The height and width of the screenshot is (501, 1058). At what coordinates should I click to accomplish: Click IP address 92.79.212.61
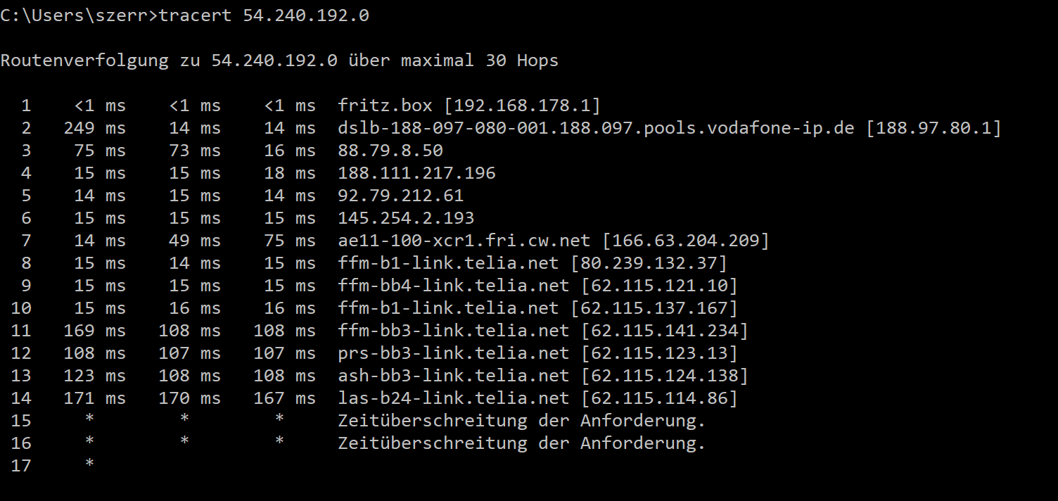click(x=401, y=196)
